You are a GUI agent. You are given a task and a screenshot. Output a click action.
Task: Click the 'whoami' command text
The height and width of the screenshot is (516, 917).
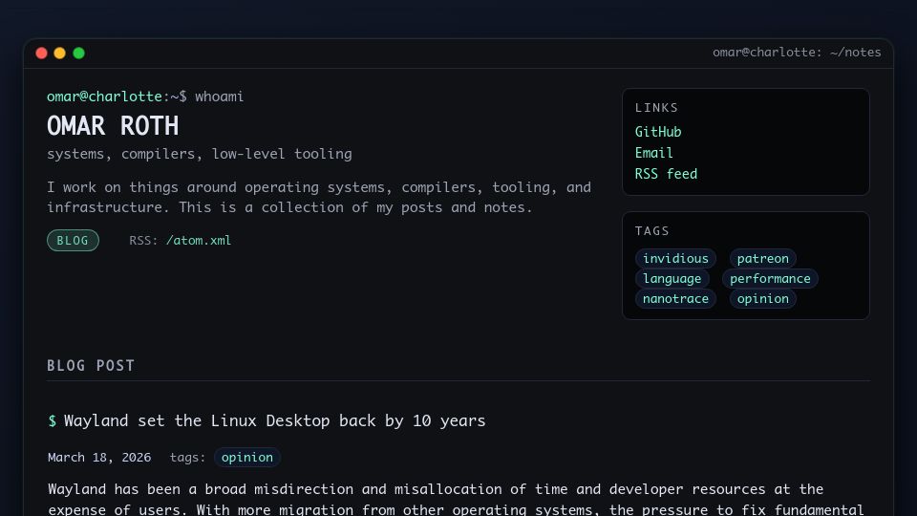220,97
